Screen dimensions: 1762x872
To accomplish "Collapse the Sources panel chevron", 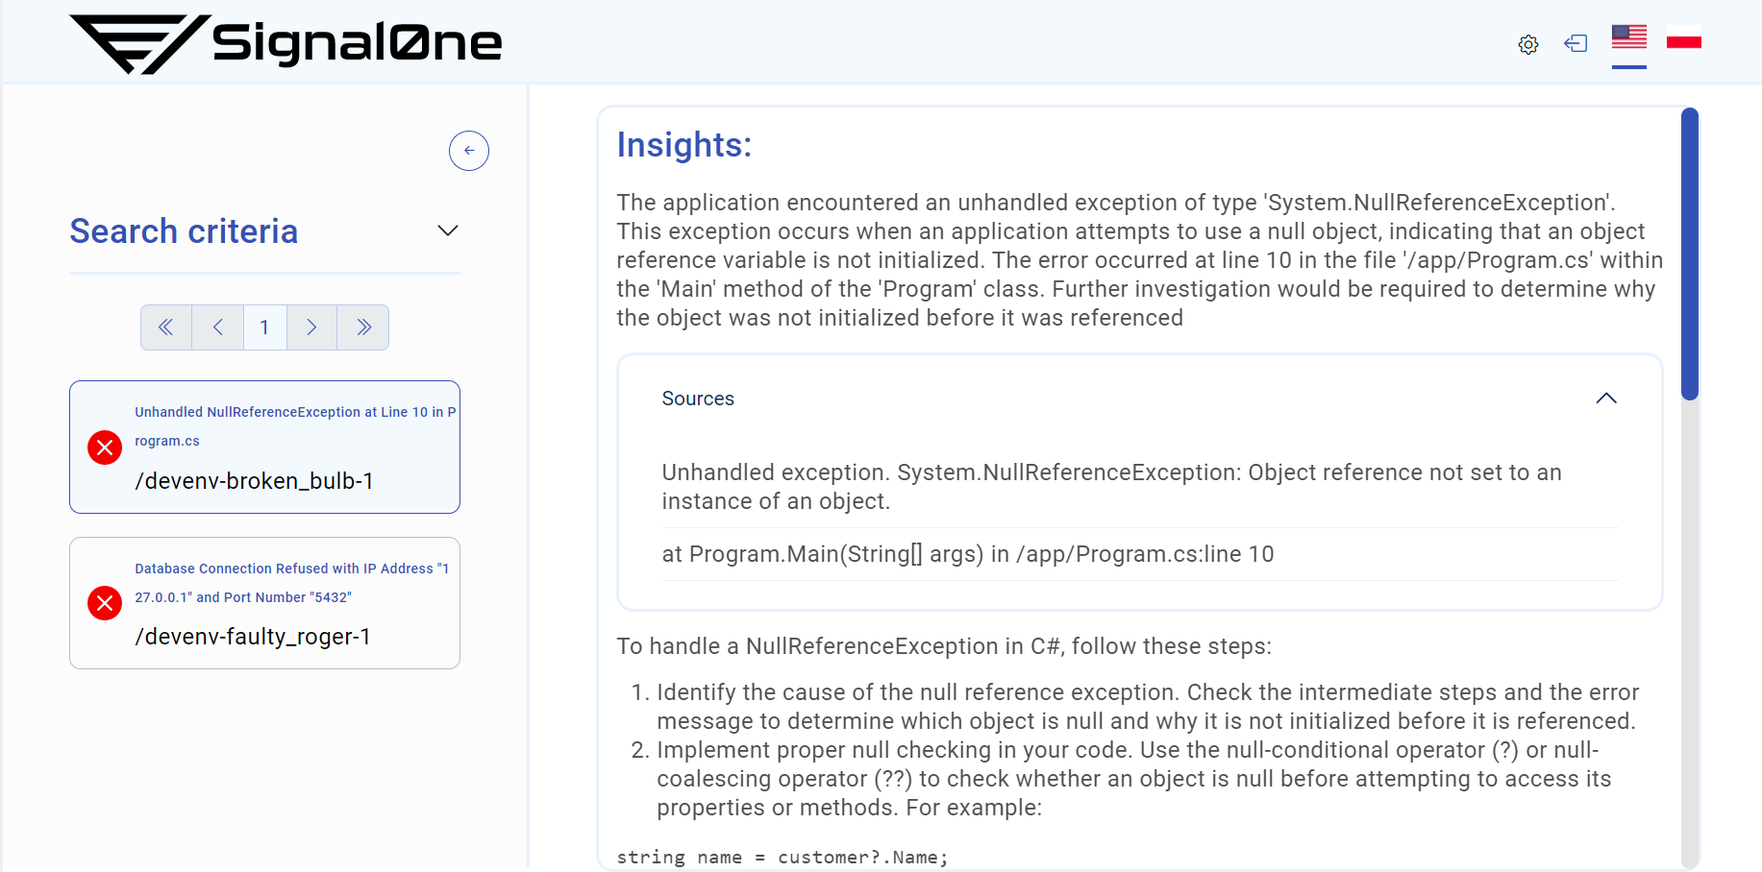I will 1605,399.
